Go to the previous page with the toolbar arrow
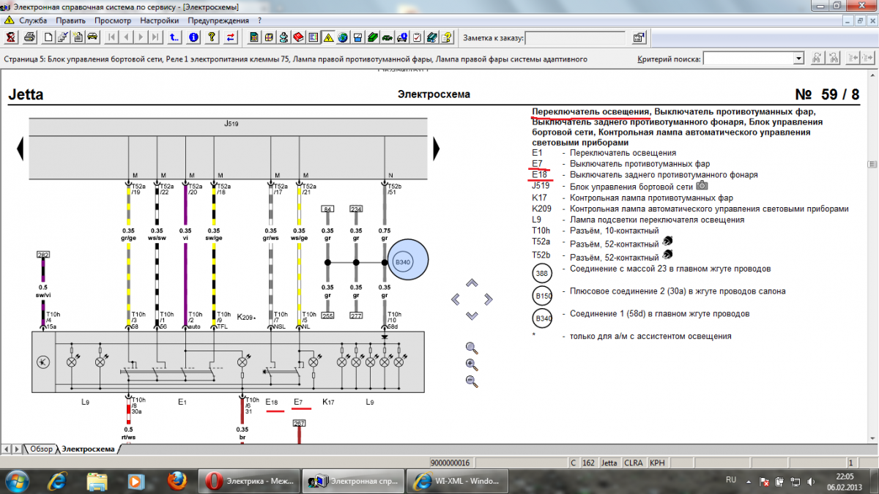The height and width of the screenshot is (494, 879). [x=127, y=37]
